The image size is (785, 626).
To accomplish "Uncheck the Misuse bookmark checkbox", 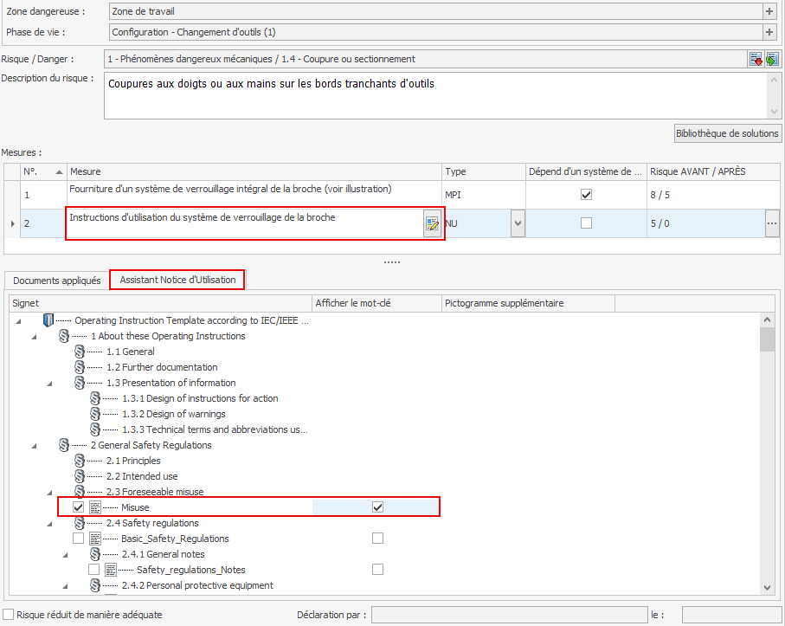I will tap(79, 507).
